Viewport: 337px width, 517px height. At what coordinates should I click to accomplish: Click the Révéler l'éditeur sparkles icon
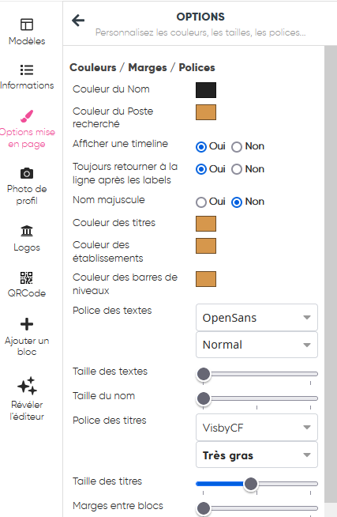pos(27,386)
